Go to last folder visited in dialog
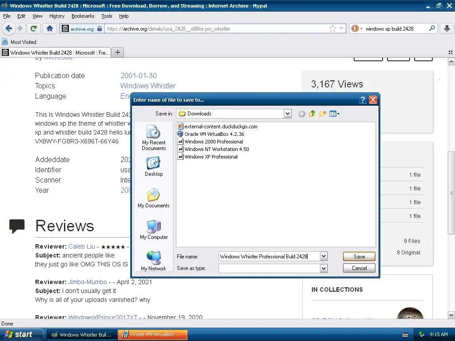Viewport: 455px width, 341px height. point(302,114)
